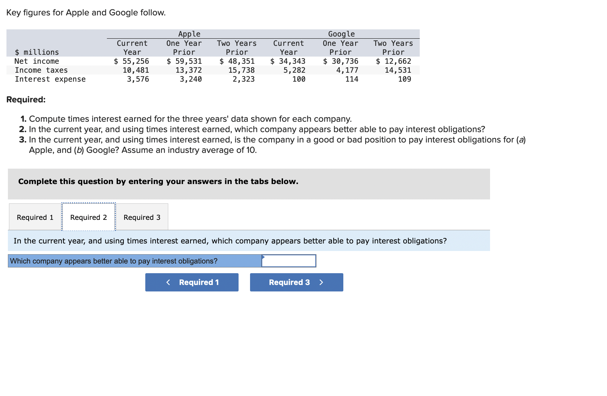
Task: Click the Required 3 navigation button
Action: [296, 282]
